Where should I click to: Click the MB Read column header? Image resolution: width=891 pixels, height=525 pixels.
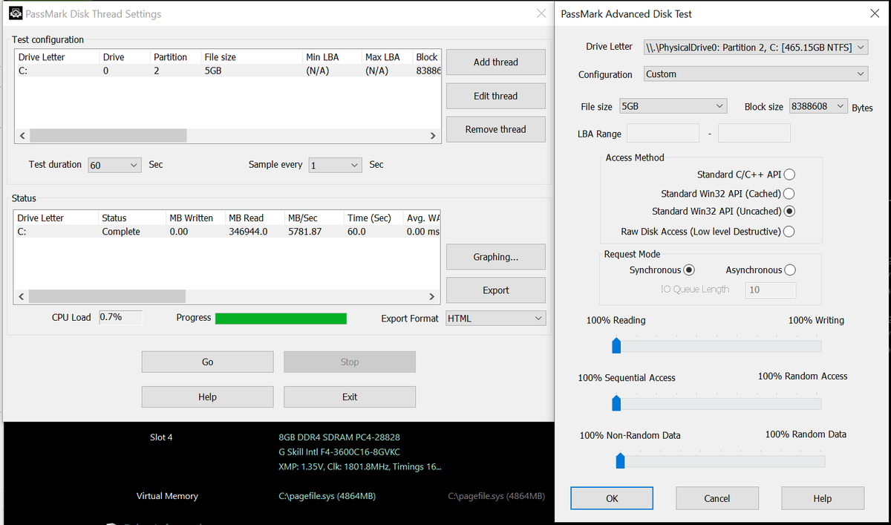pos(255,218)
